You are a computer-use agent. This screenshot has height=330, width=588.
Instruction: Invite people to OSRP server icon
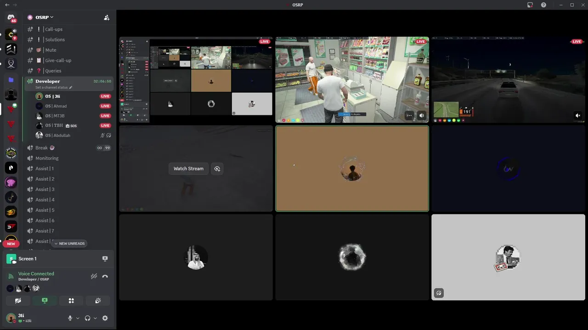(107, 17)
